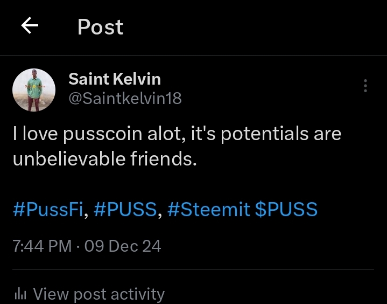Open the #PussFi hashtag

pyautogui.click(x=47, y=210)
